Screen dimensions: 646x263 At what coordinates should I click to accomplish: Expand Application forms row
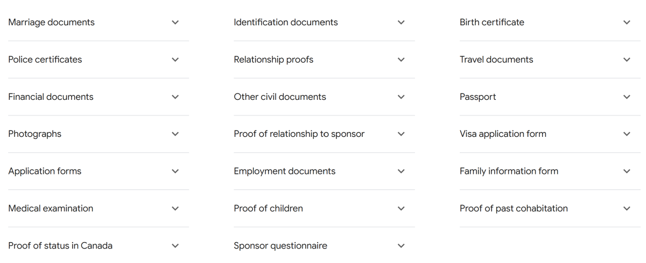(99, 171)
